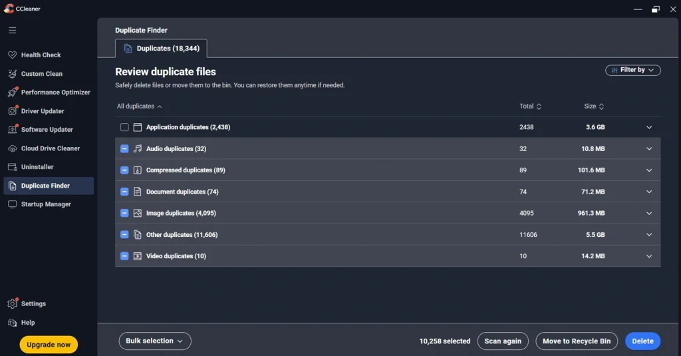Open the Filter by dropdown
The image size is (681, 356).
pos(633,70)
